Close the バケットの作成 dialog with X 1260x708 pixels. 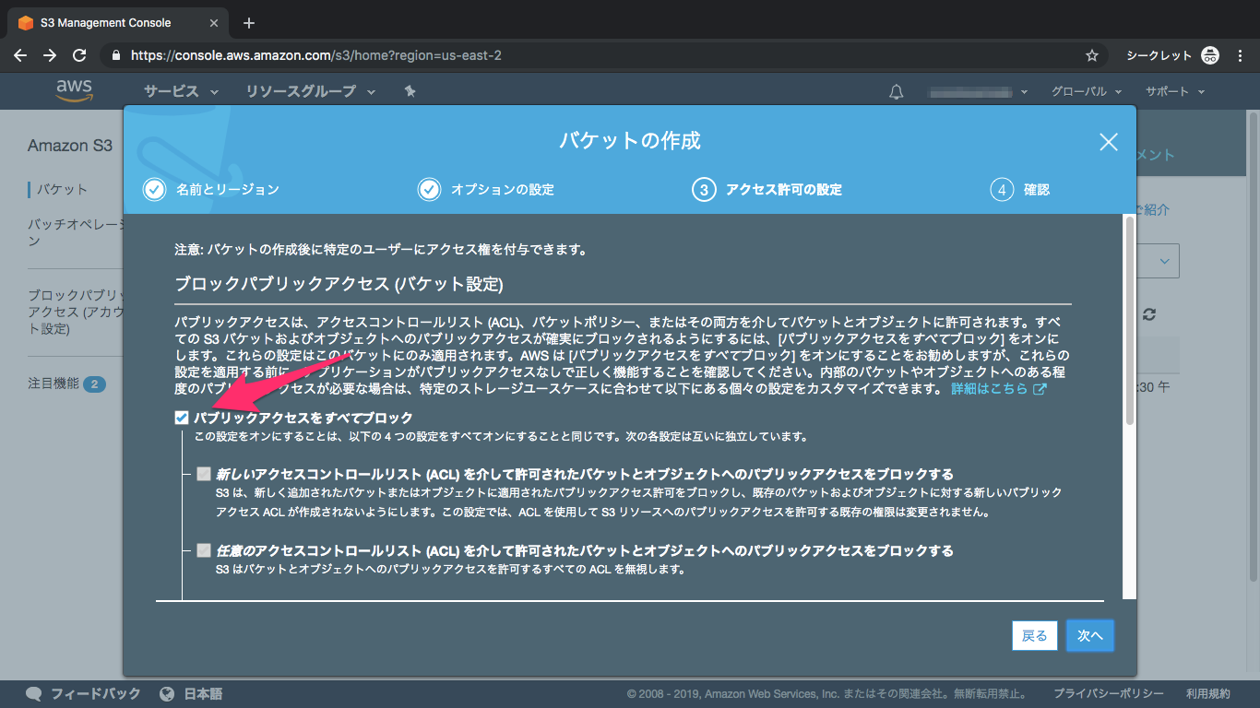[1109, 141]
